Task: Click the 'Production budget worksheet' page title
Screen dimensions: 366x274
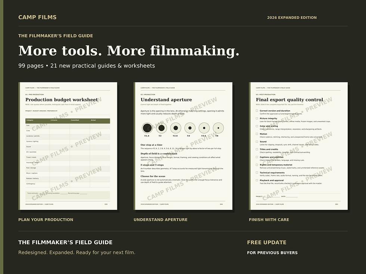Action: pyautogui.click(x=62, y=100)
